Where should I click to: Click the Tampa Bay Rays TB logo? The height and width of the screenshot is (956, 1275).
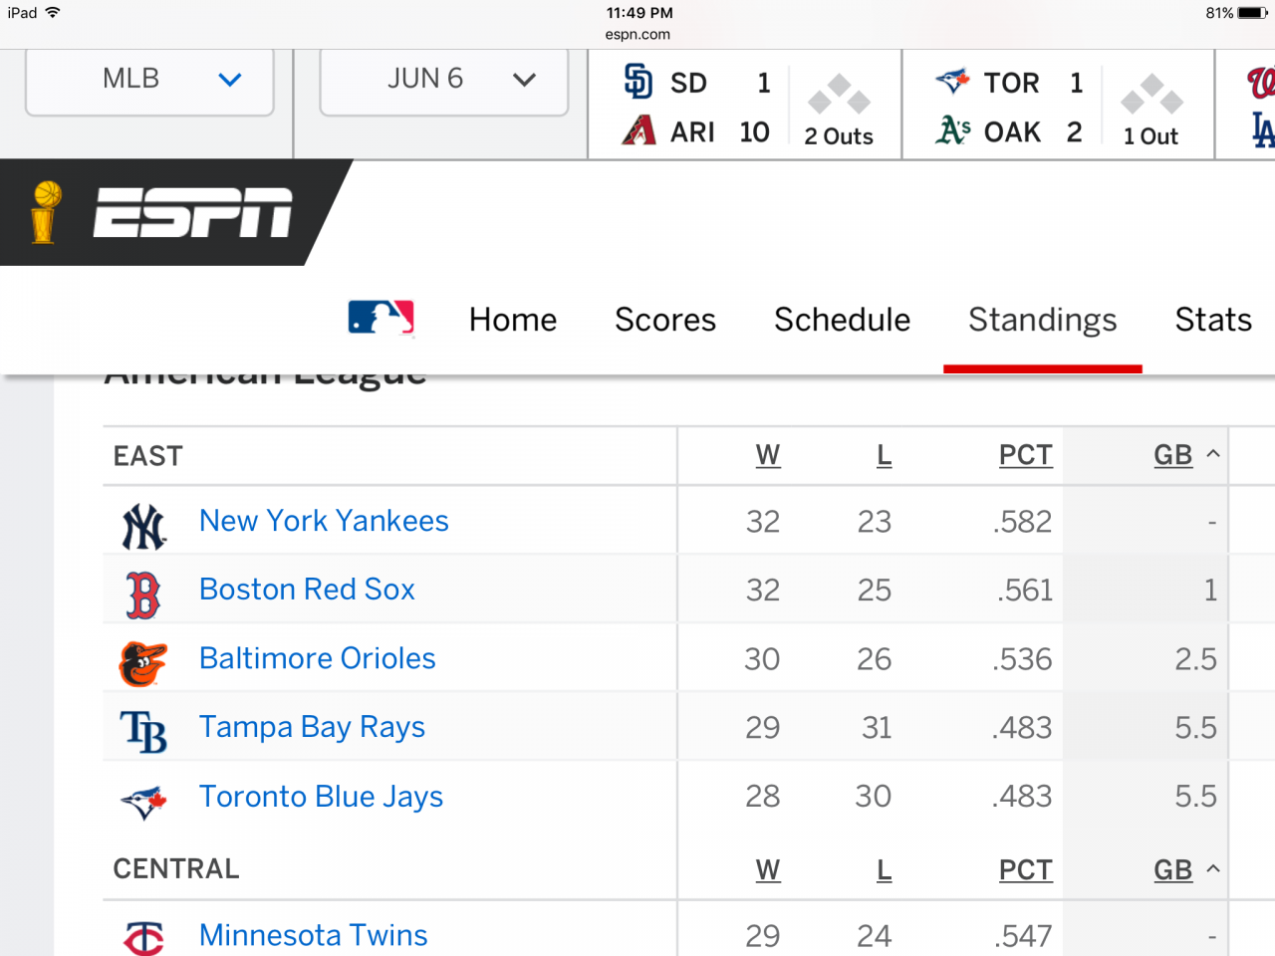coord(143,732)
